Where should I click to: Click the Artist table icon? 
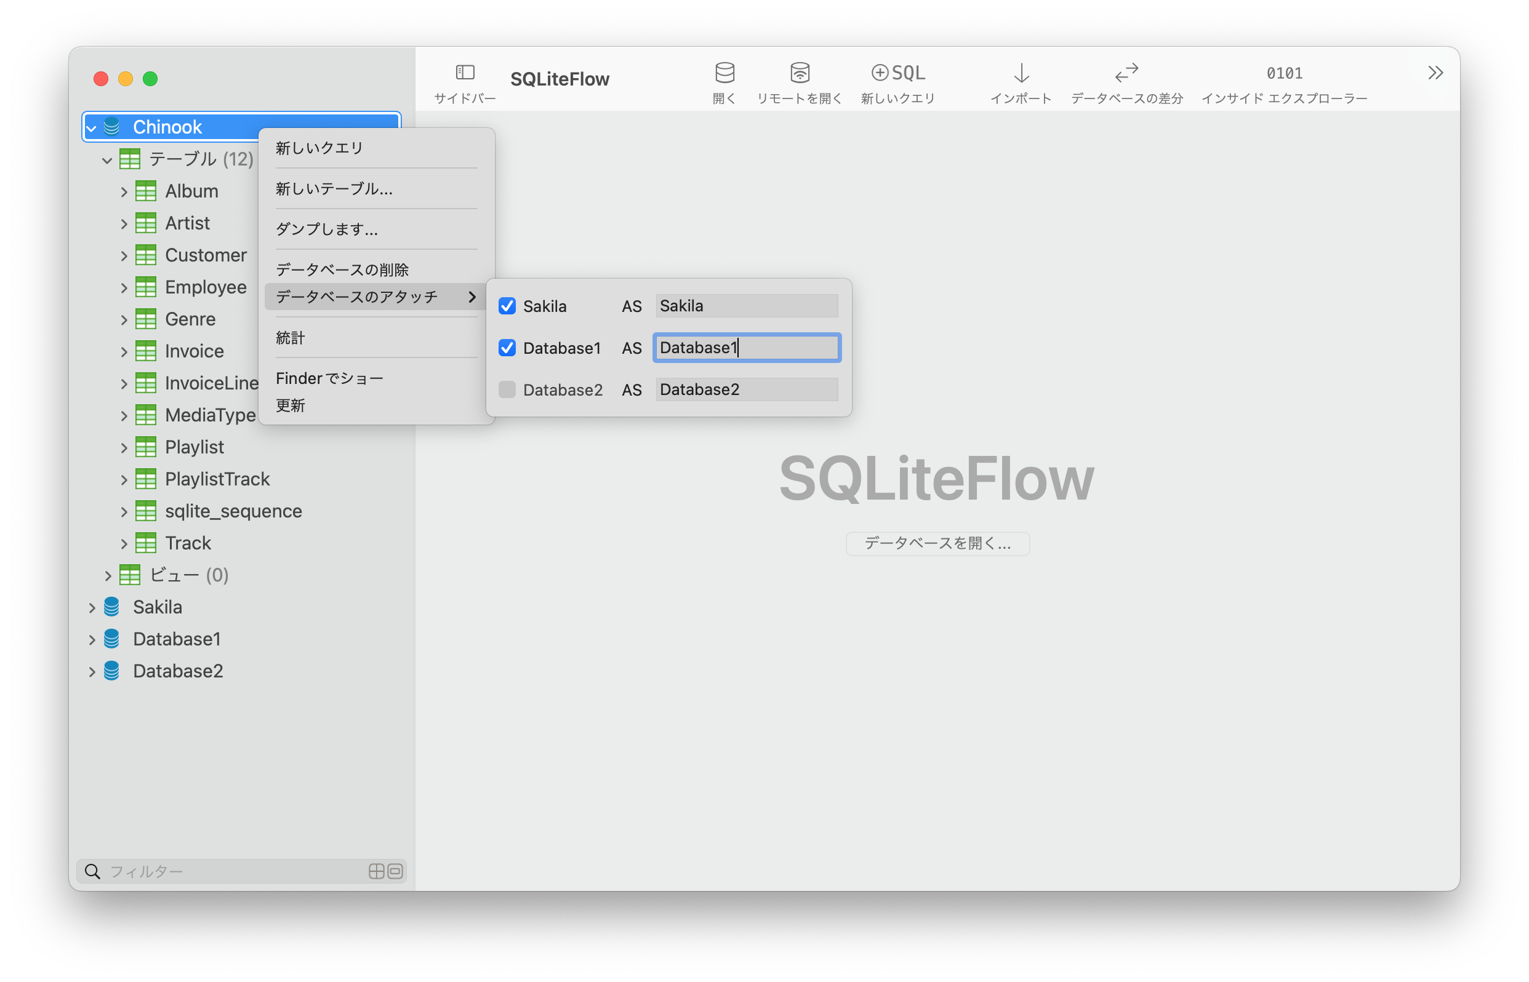point(145,223)
